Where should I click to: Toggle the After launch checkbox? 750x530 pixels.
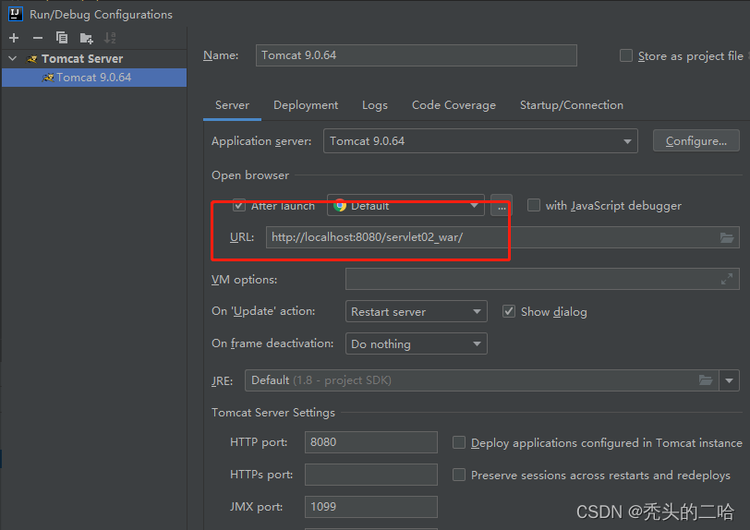[x=238, y=206]
